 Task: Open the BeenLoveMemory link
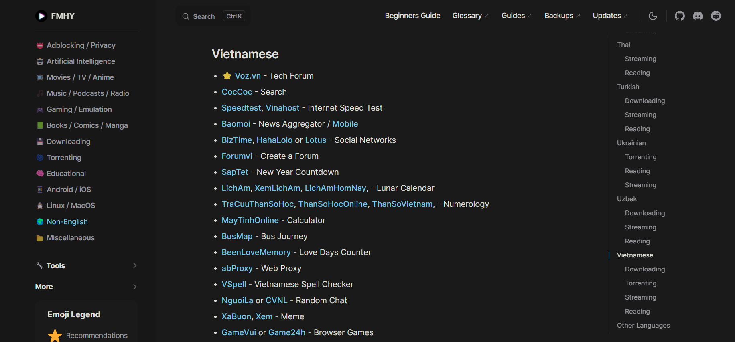coord(256,252)
